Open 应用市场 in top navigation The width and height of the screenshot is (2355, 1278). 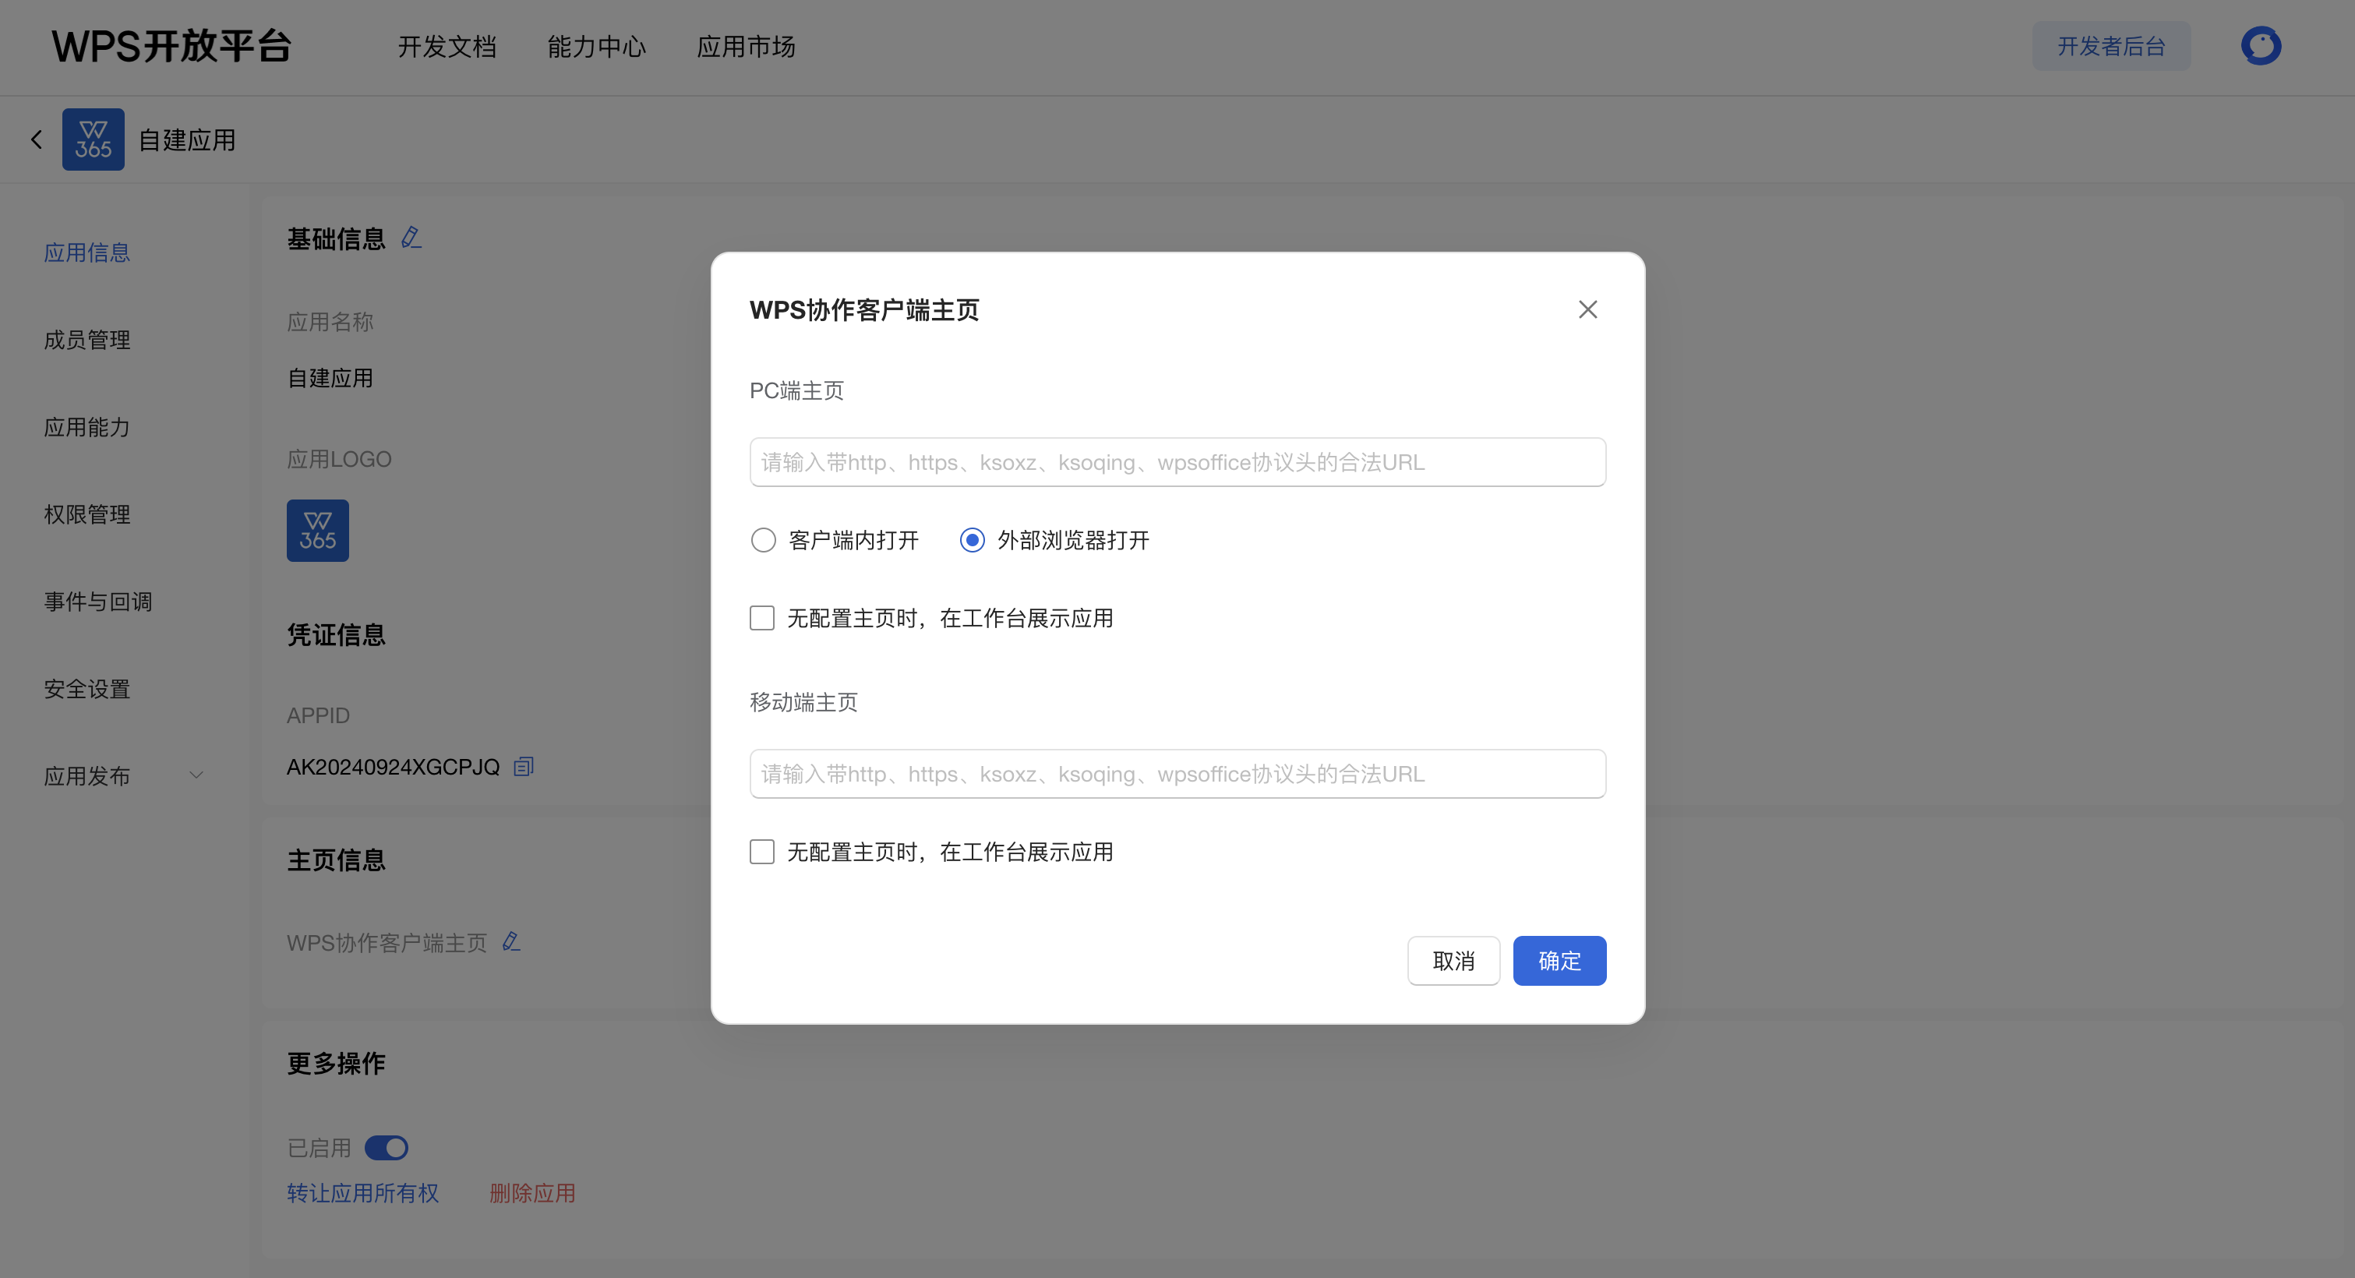(x=746, y=47)
